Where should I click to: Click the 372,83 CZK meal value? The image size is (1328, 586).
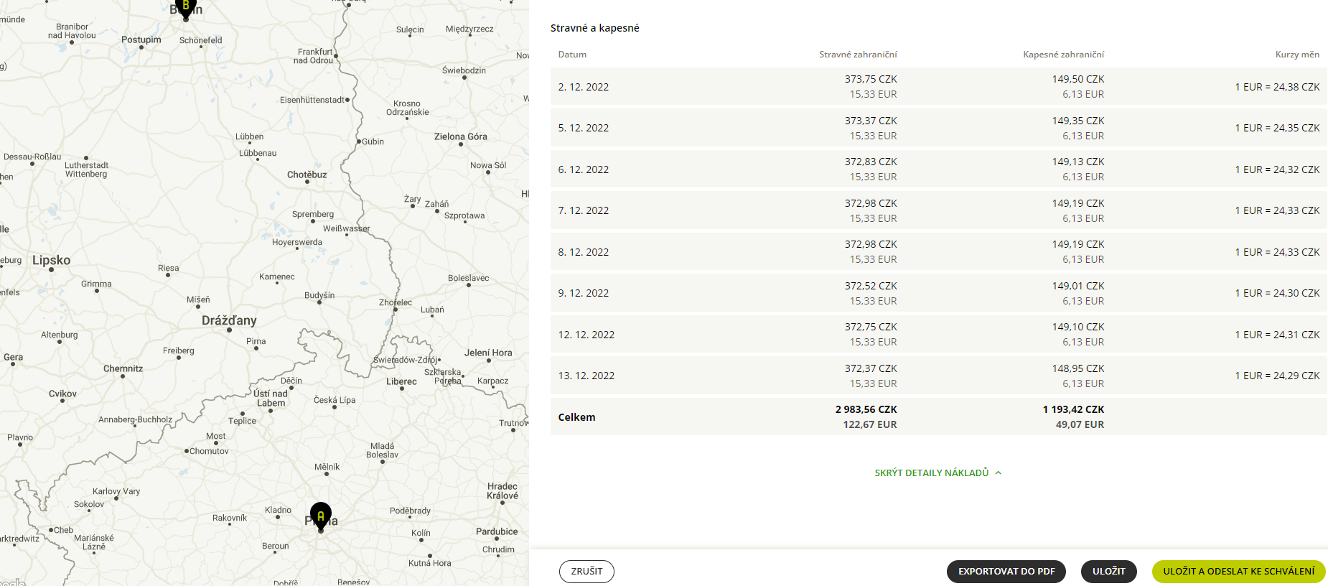tap(871, 162)
